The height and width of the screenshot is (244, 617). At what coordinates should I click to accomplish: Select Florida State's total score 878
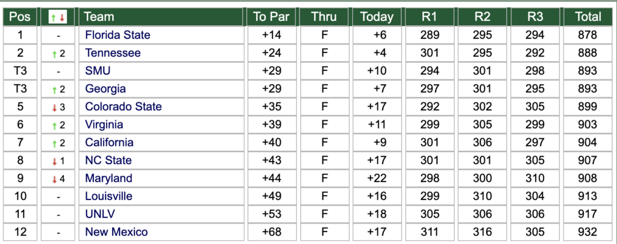coord(588,35)
